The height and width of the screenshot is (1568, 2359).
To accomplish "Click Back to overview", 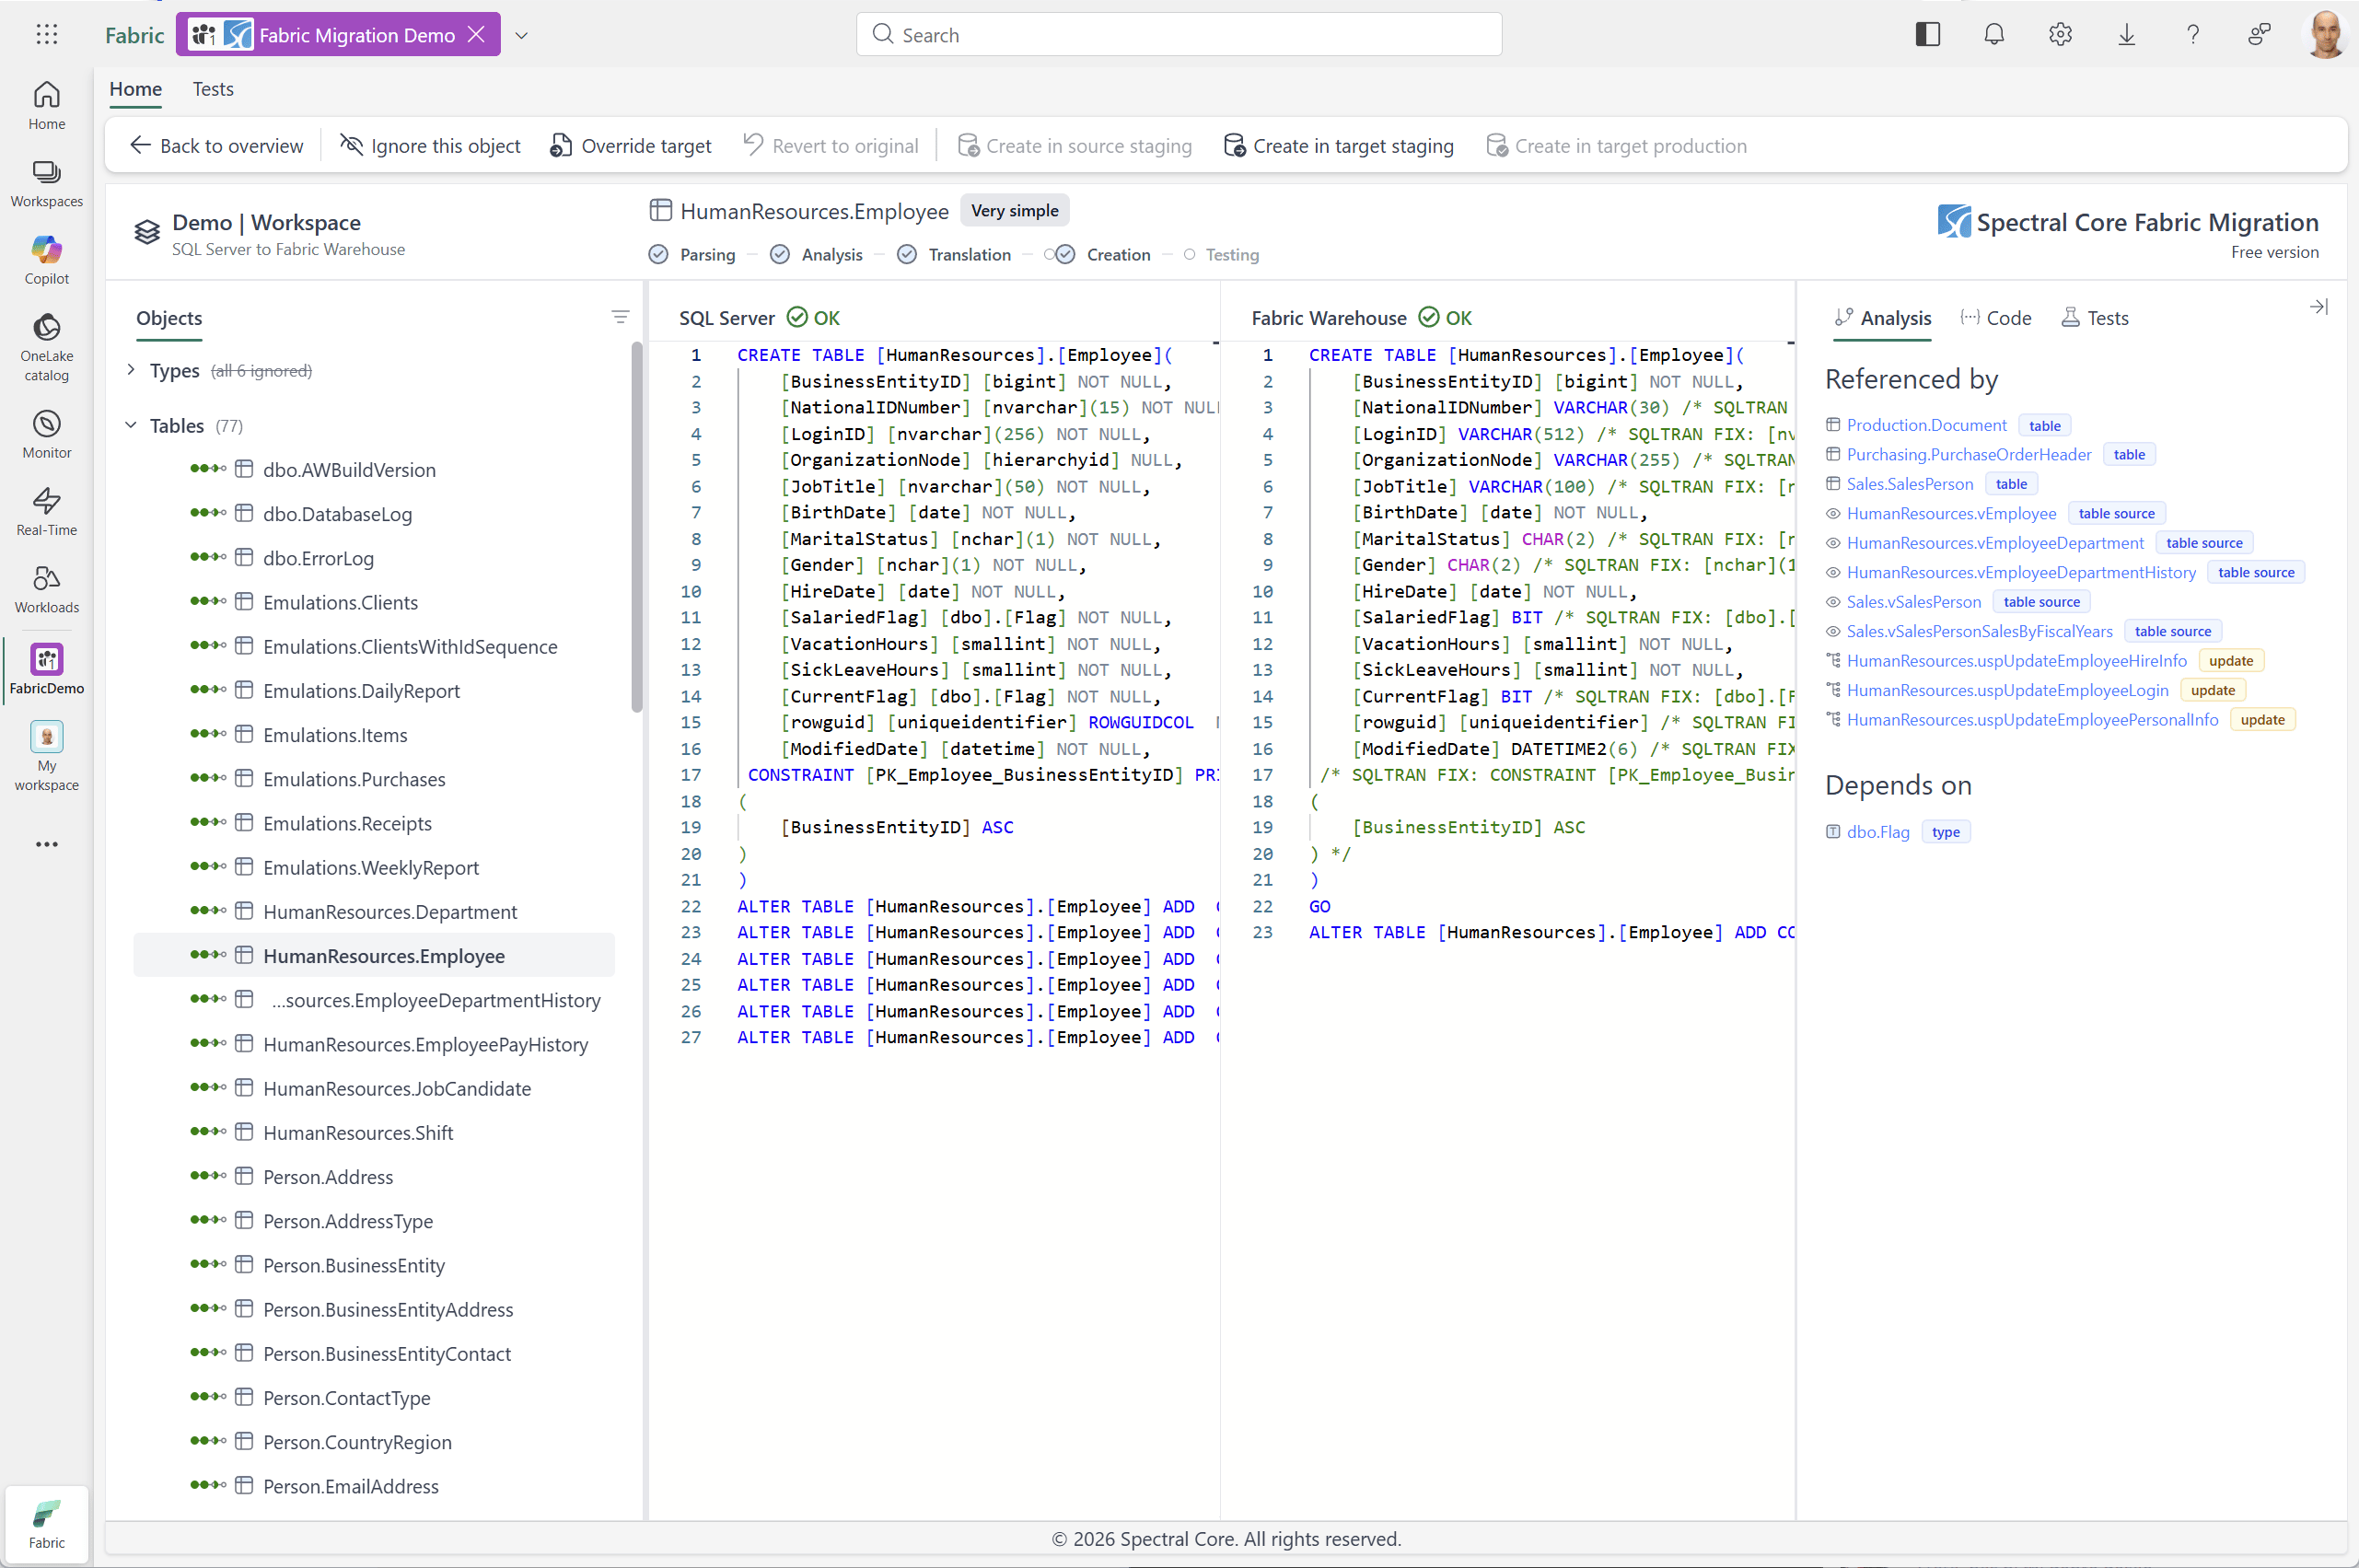I will (x=216, y=146).
